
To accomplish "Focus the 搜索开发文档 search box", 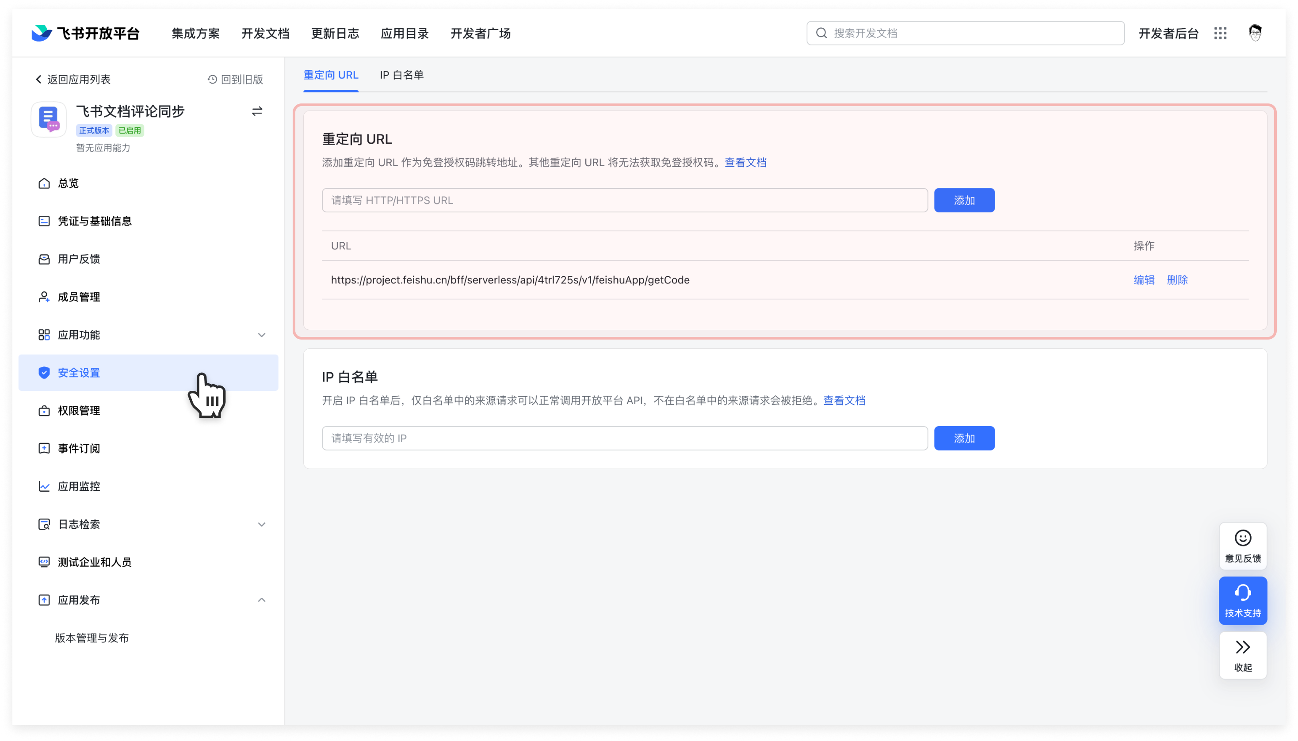I will (x=965, y=33).
